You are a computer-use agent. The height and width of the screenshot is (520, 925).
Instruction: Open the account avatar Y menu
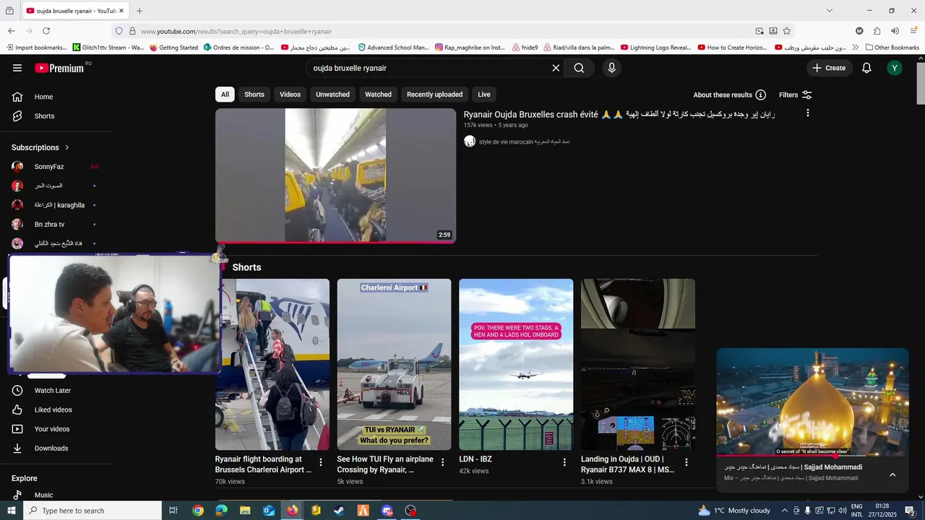coord(895,68)
